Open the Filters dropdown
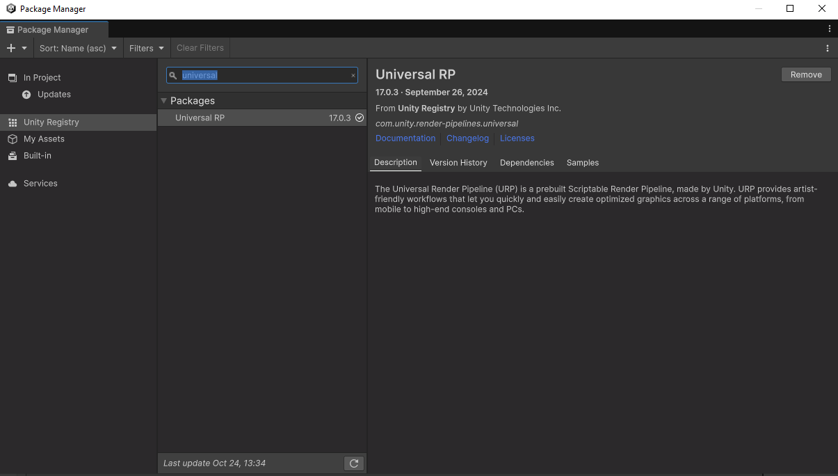This screenshot has width=838, height=476. tap(146, 48)
